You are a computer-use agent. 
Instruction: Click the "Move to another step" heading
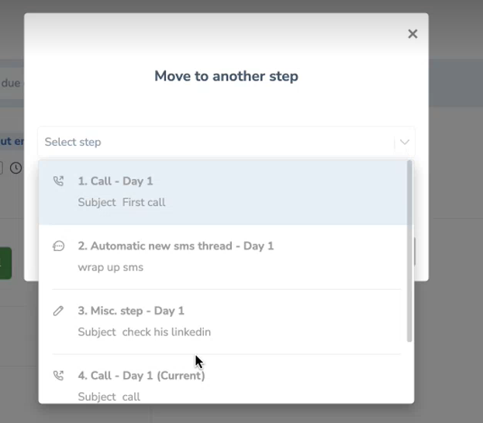226,76
